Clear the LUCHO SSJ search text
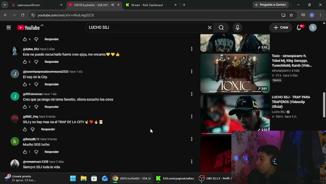Viewport: 326px width, 184px height. click(x=210, y=28)
